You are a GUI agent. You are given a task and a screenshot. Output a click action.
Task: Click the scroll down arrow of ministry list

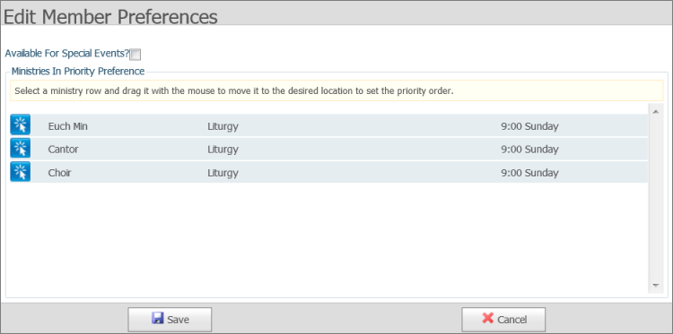(x=655, y=285)
